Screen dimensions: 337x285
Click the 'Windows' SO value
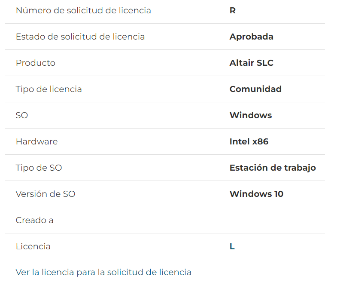point(251,115)
